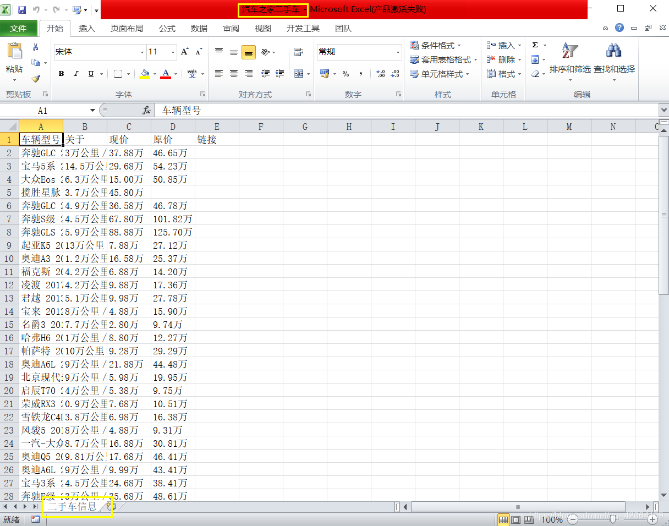Image resolution: width=669 pixels, height=526 pixels.
Task: Click the Insert Function fx icon
Action: (x=147, y=111)
